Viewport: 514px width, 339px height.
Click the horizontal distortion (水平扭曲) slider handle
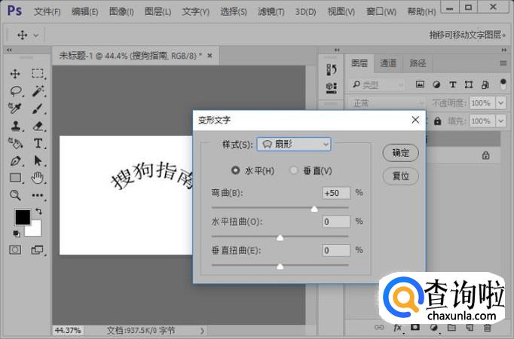(x=280, y=237)
